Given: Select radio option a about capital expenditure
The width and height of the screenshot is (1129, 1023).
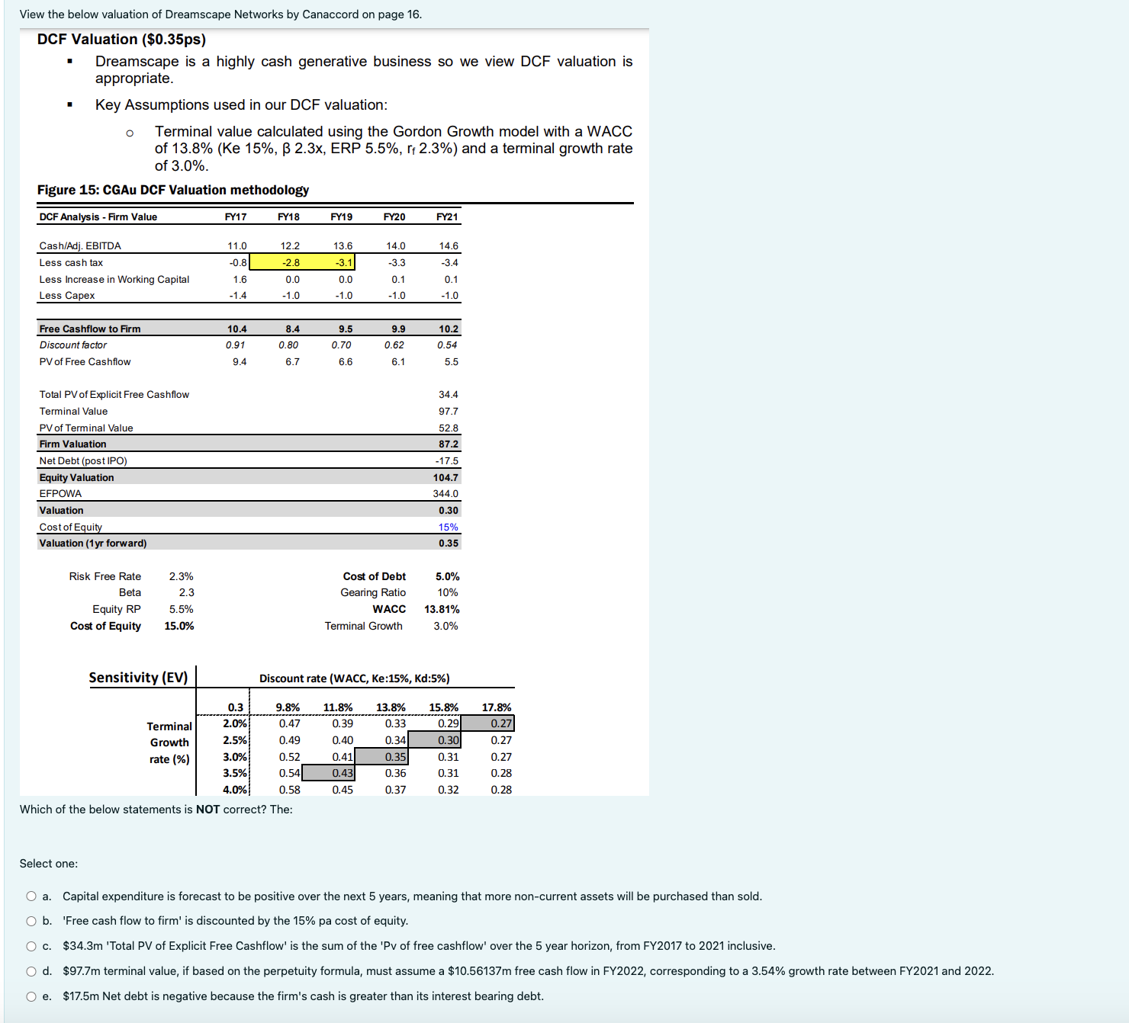Looking at the screenshot, I should point(31,896).
